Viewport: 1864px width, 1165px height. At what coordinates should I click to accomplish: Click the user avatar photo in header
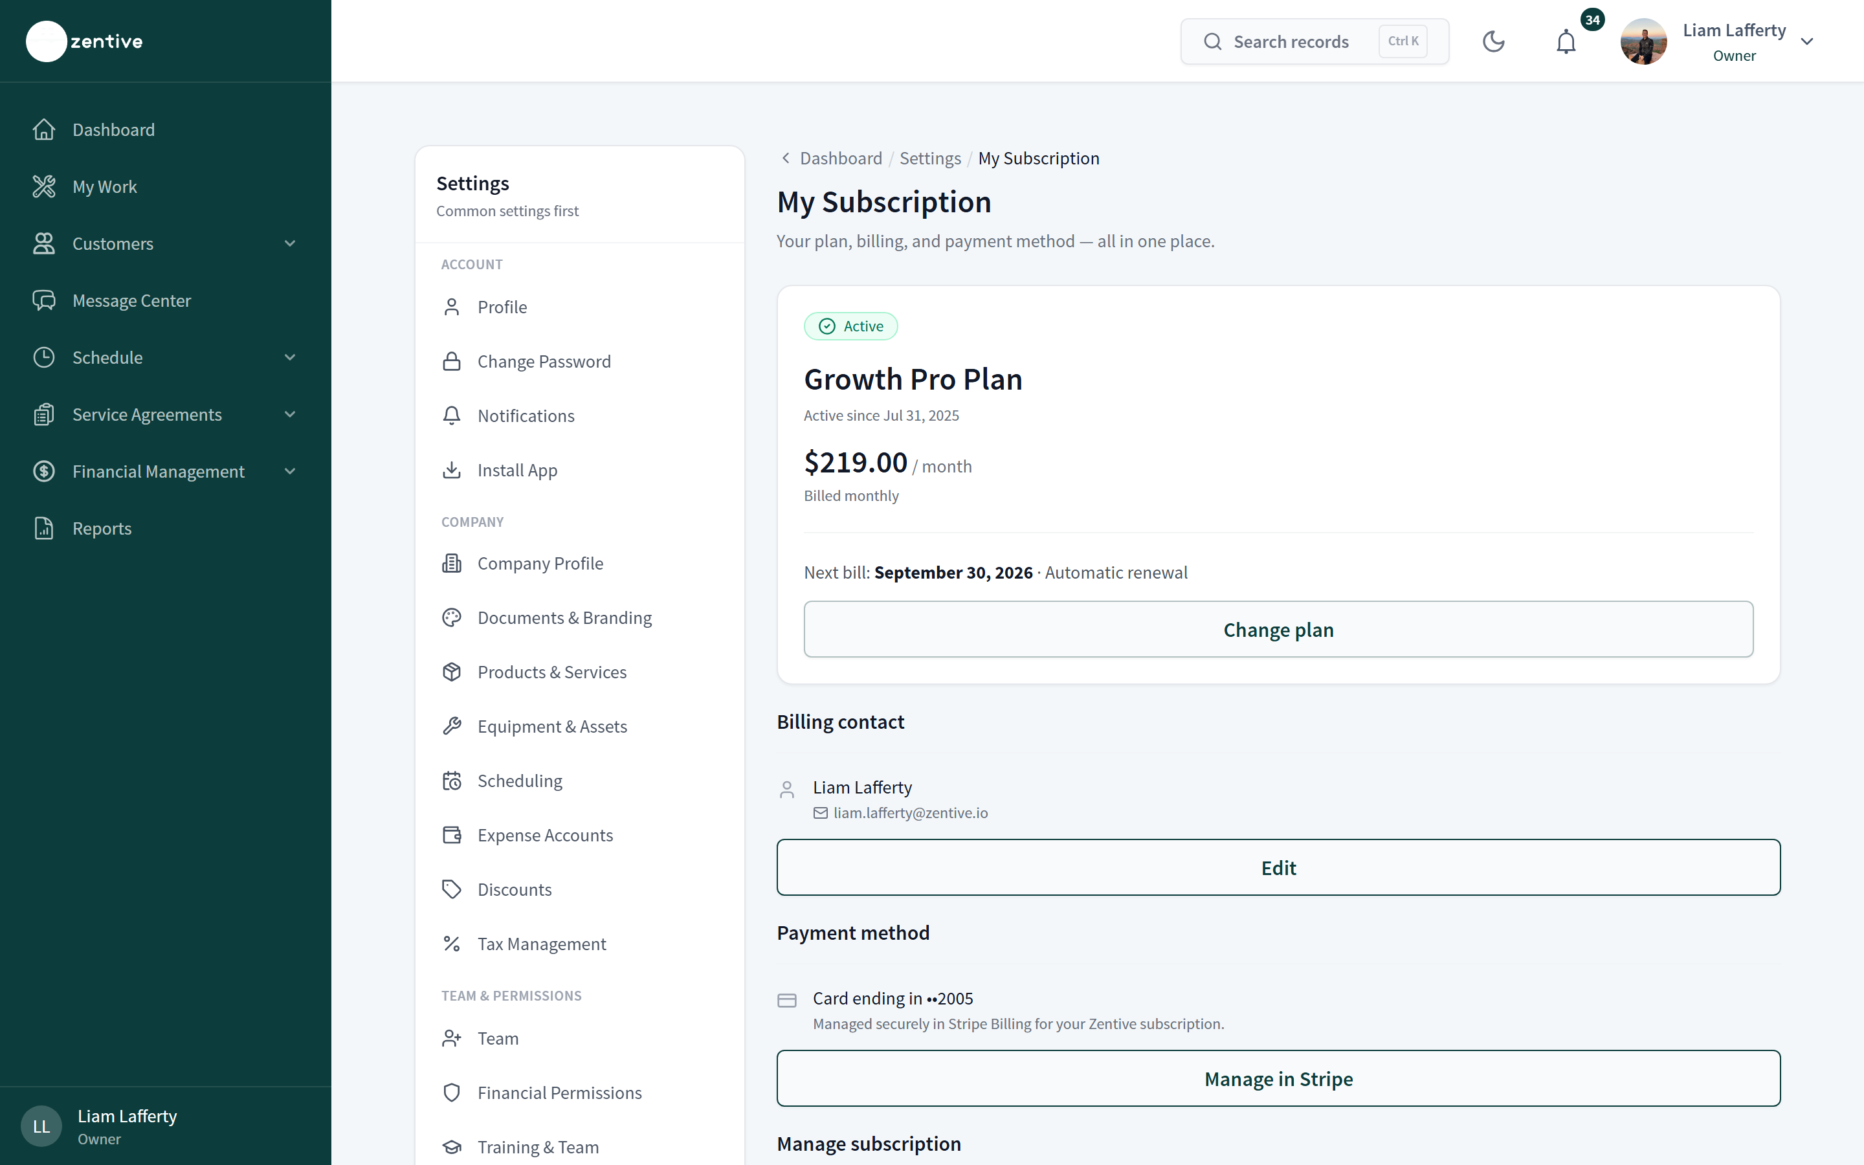[x=1644, y=41]
